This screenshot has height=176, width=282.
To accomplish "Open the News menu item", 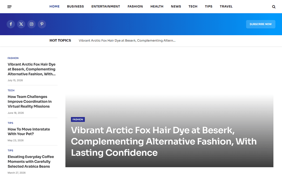I will pyautogui.click(x=176, y=7).
